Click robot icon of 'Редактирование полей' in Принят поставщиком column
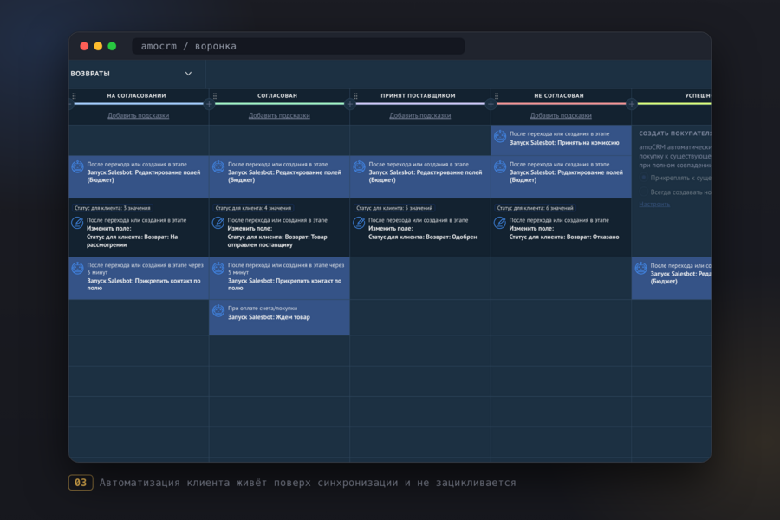Image resolution: width=780 pixels, height=520 pixels. [x=359, y=166]
